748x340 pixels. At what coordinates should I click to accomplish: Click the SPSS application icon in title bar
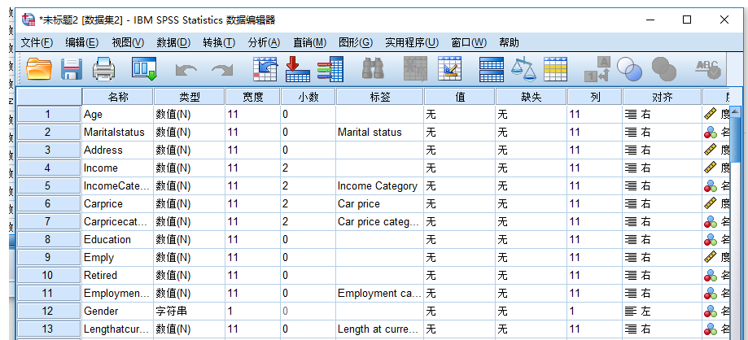click(28, 19)
